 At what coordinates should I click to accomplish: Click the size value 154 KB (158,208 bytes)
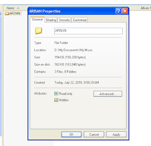(x=70, y=57)
